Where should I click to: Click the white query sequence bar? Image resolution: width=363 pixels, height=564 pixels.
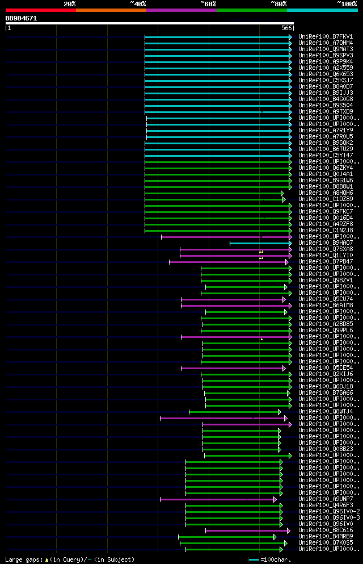coord(150,23)
